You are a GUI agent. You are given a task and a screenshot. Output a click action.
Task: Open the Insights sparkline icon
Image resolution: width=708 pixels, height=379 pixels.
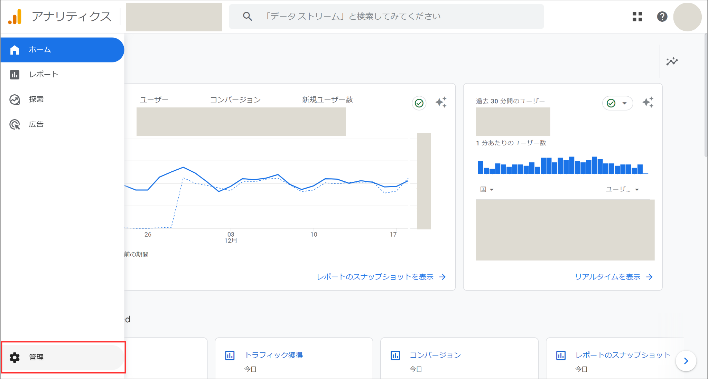click(x=672, y=61)
